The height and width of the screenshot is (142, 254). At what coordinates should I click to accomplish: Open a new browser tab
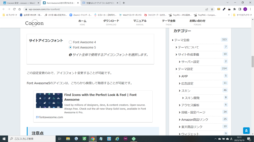(124, 3)
